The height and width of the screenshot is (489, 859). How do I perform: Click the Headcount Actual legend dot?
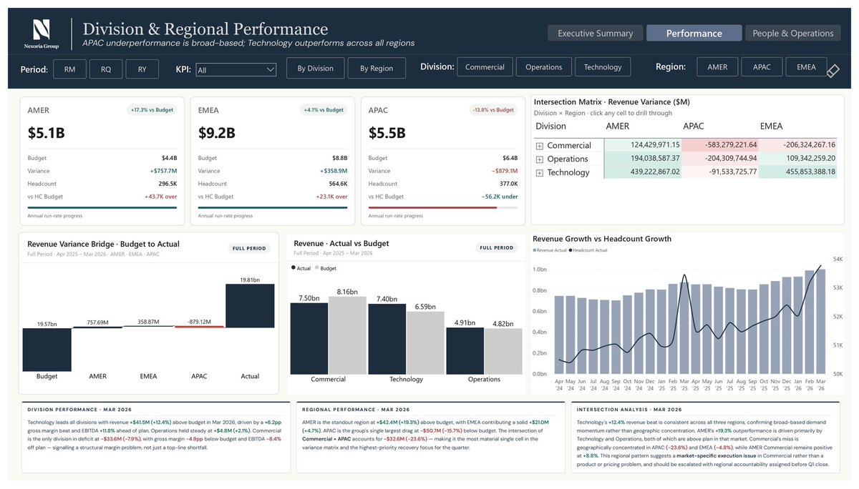pyautogui.click(x=571, y=250)
